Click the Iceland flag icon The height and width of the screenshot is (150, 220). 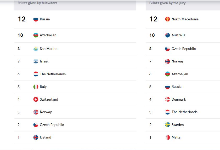point(36,137)
